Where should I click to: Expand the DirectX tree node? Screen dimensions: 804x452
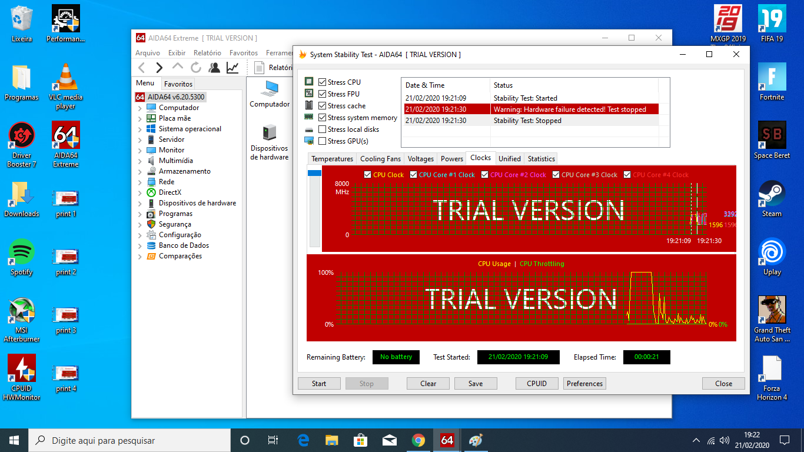click(139, 193)
